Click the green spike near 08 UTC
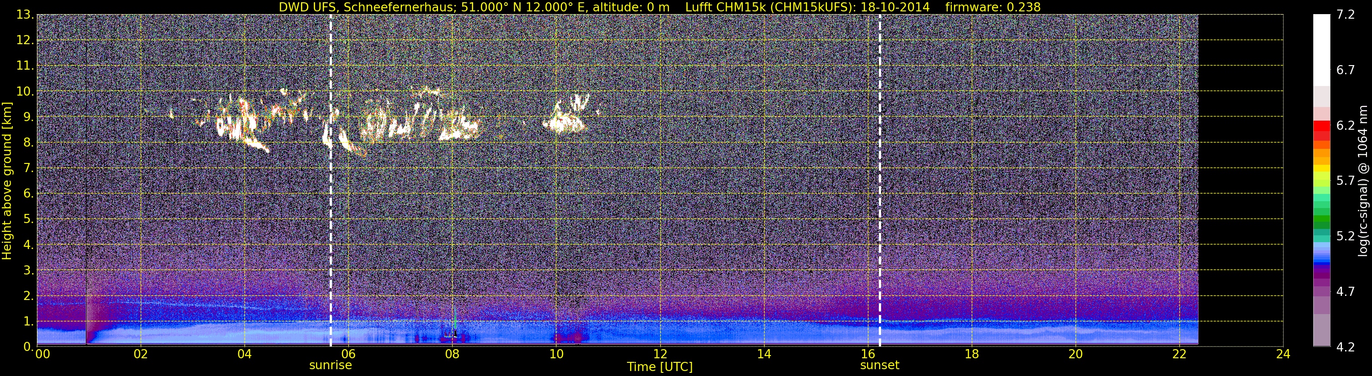Screen dimensions: 1372x376 click(455, 319)
